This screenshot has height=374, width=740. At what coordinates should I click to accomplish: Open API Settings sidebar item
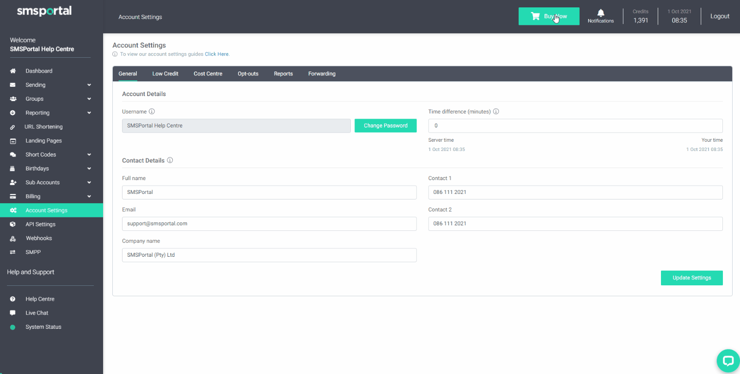pyautogui.click(x=40, y=224)
